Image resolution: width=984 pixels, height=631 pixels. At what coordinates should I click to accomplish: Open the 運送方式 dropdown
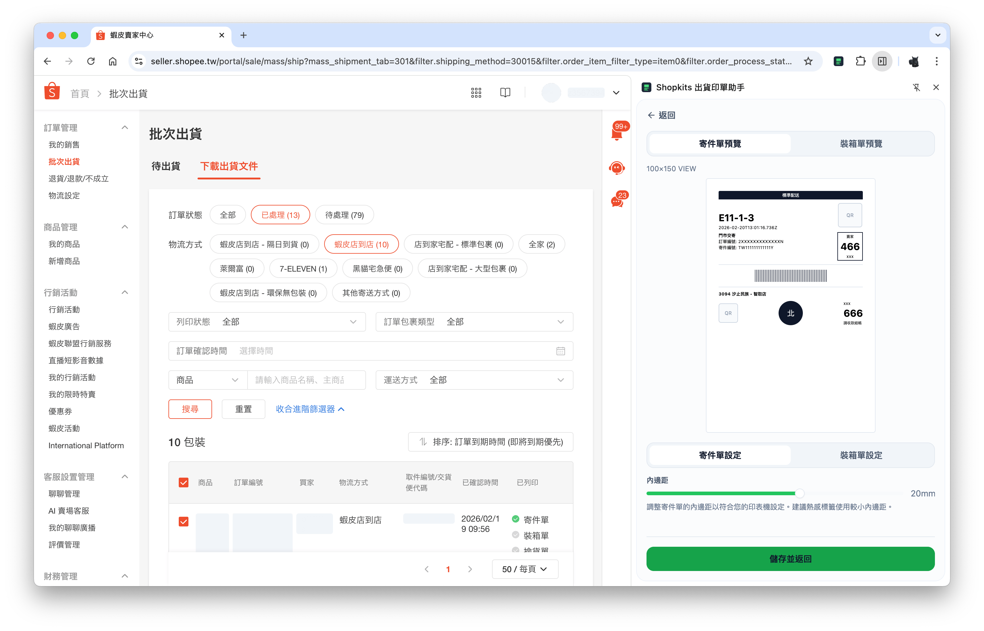474,380
